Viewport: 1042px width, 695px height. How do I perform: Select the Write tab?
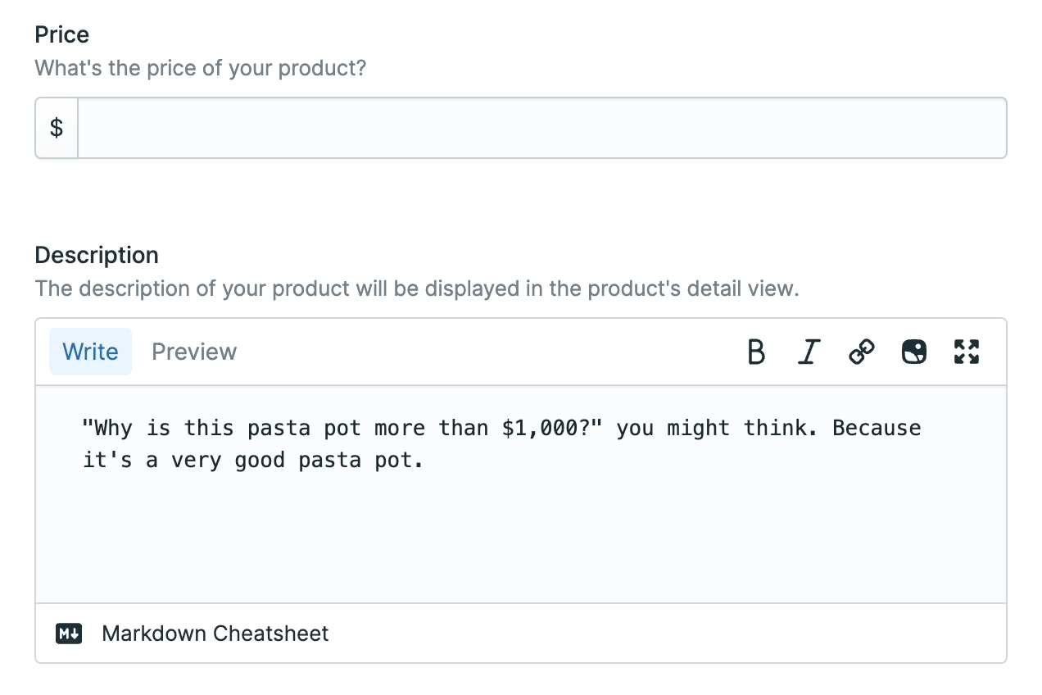pyautogui.click(x=90, y=352)
